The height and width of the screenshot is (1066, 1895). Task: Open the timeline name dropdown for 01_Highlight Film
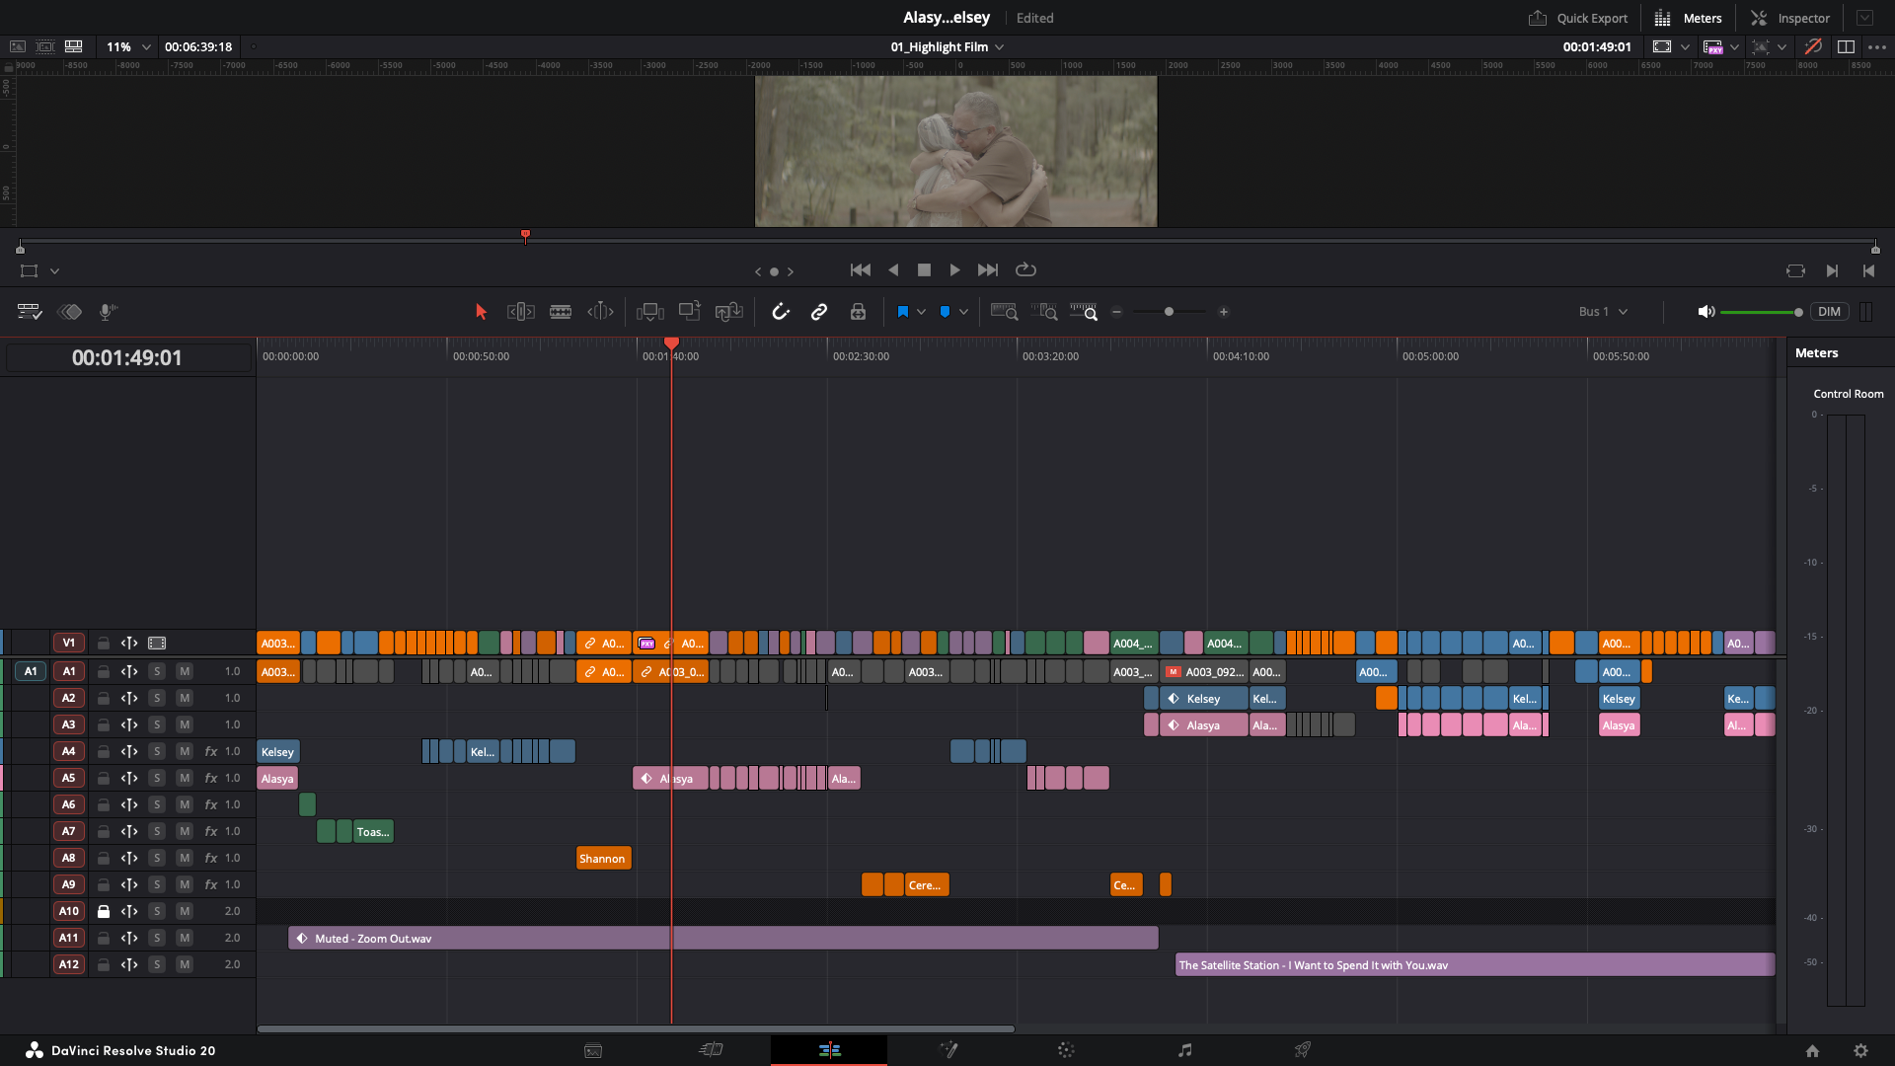pos(1000,46)
